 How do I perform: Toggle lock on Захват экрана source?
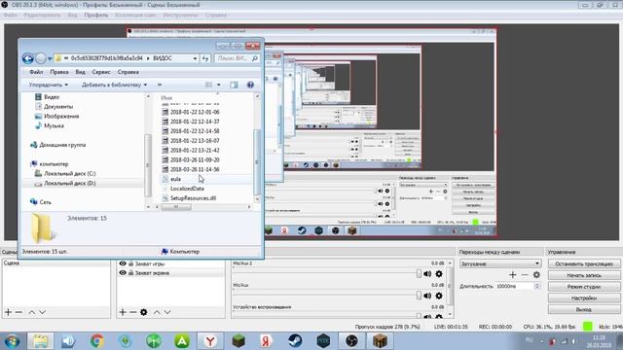130,273
